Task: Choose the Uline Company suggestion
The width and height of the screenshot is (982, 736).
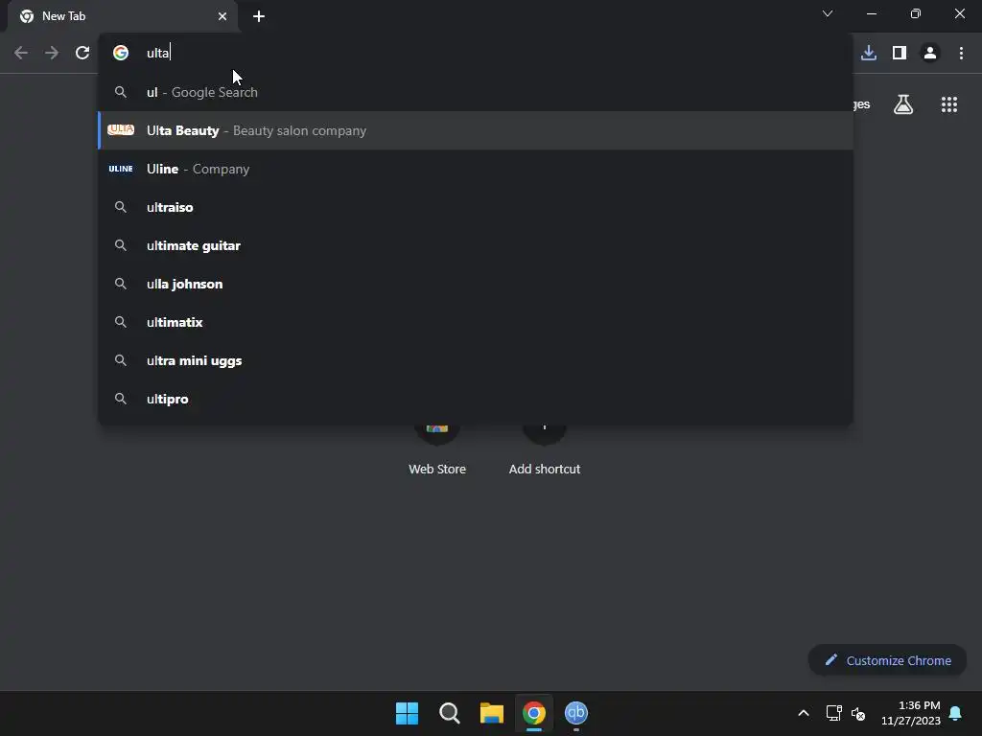Action: [x=476, y=169]
